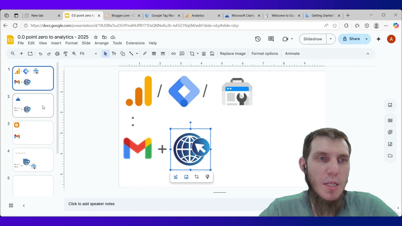The width and height of the screenshot is (402, 226).
Task: Click the Animate button
Action: click(292, 54)
